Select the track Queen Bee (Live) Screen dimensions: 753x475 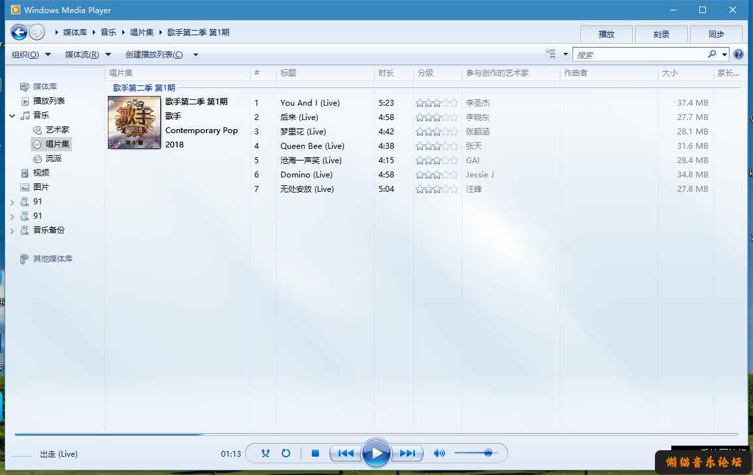tap(312, 146)
